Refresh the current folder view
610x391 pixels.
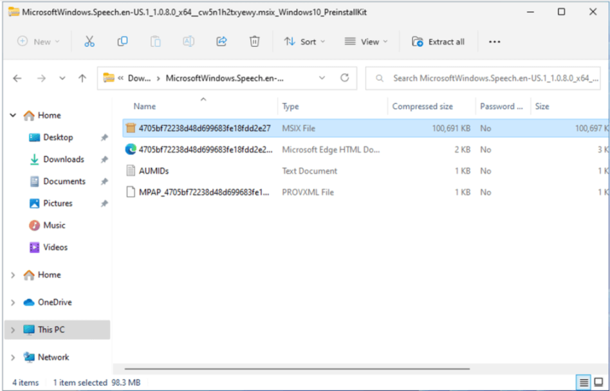(x=345, y=78)
